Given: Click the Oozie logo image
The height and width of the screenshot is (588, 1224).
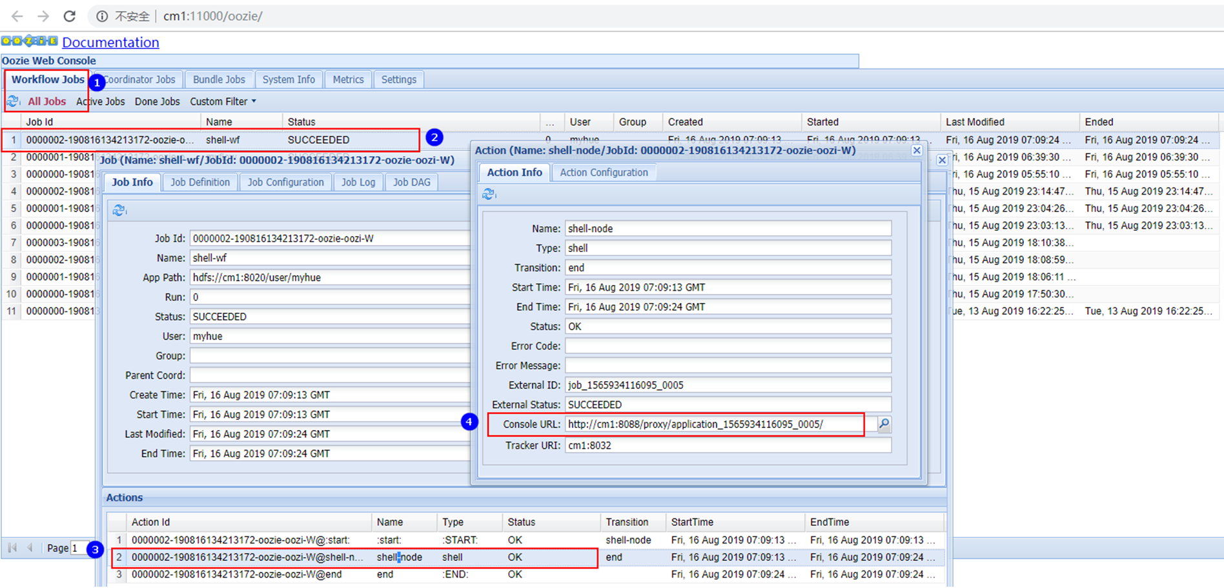Looking at the screenshot, I should click(x=30, y=41).
